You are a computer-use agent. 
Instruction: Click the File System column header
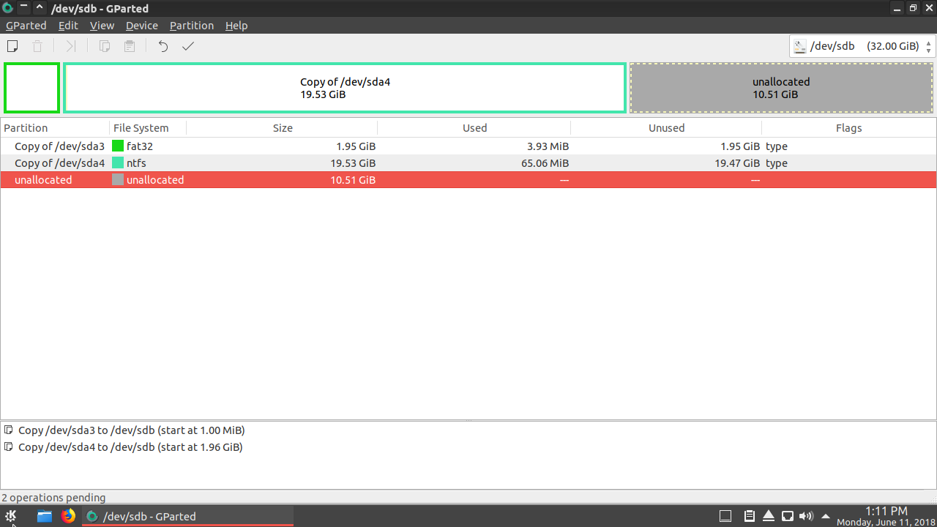point(148,128)
